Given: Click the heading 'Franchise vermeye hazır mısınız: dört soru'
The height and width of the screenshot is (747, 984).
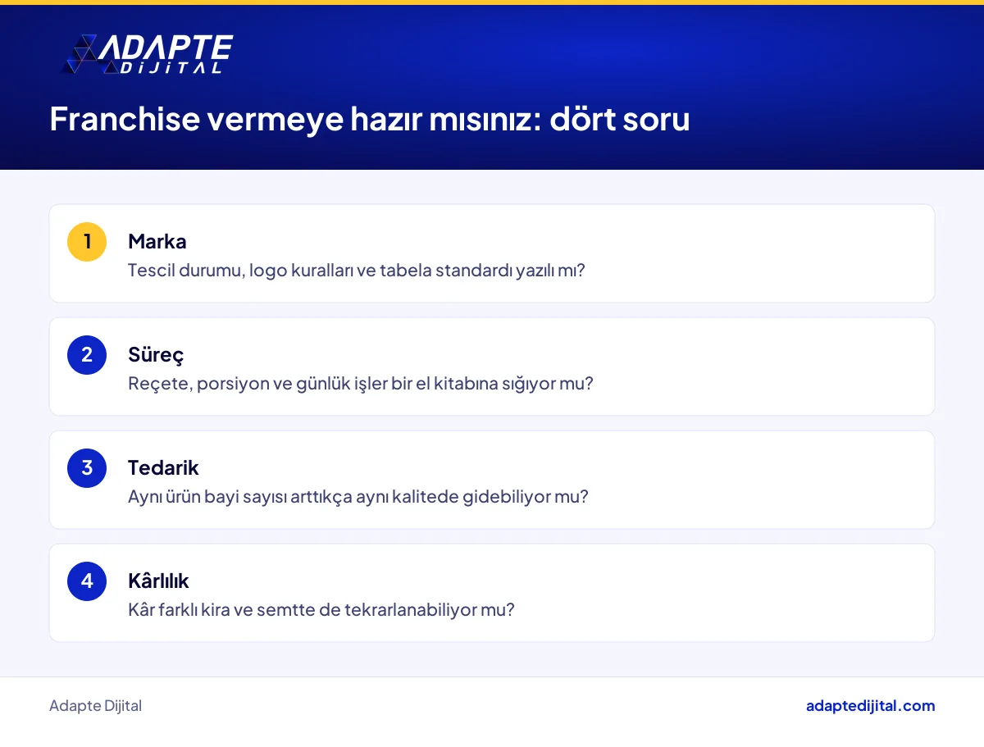Looking at the screenshot, I should pyautogui.click(x=370, y=119).
